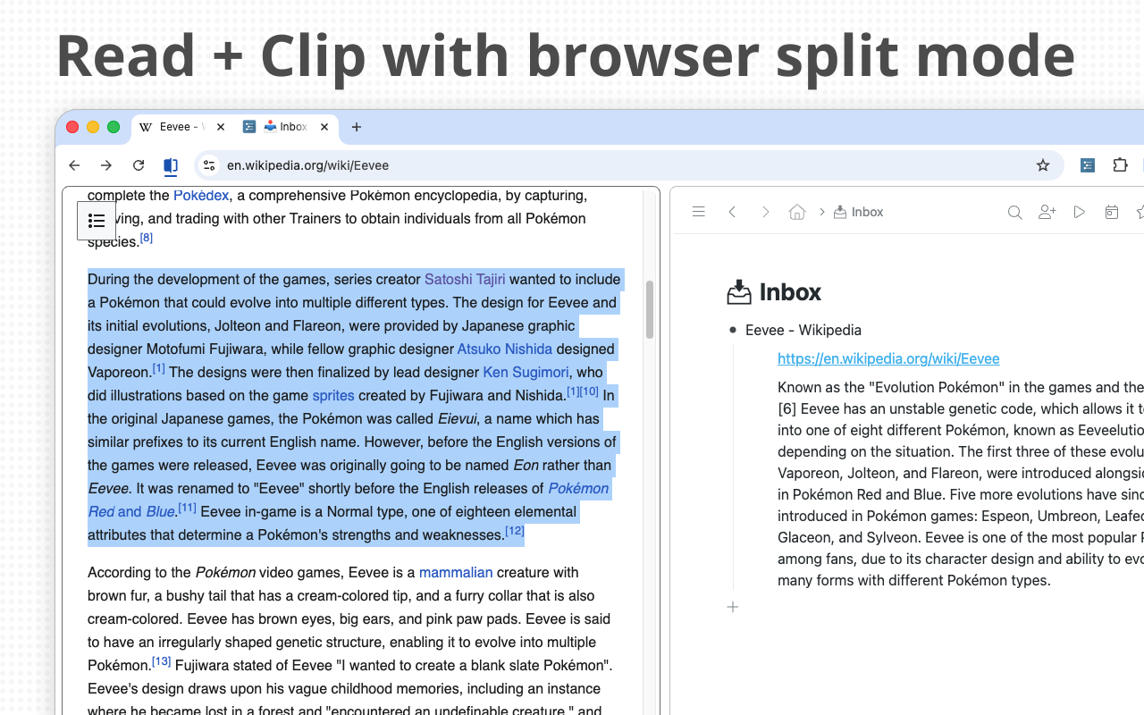The height and width of the screenshot is (715, 1144).
Task: Close the Inbox tab
Action: 324,127
